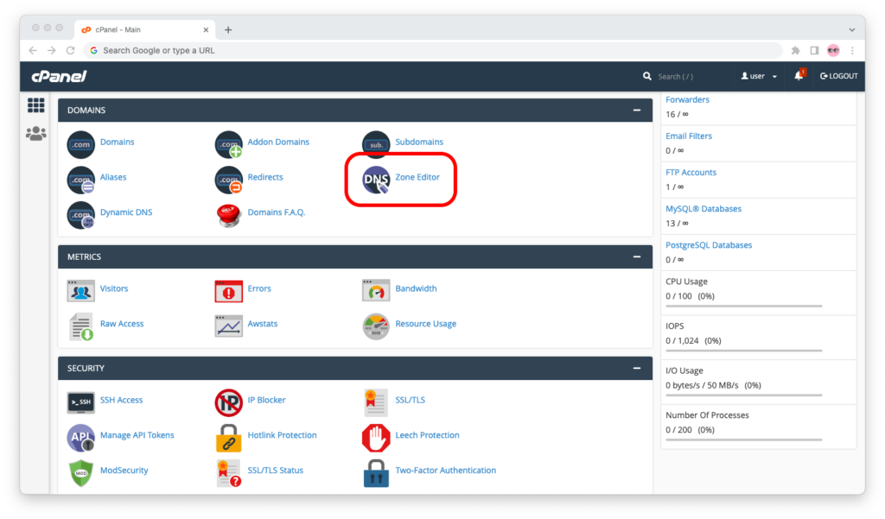Click the Leech Protection link

tap(427, 435)
